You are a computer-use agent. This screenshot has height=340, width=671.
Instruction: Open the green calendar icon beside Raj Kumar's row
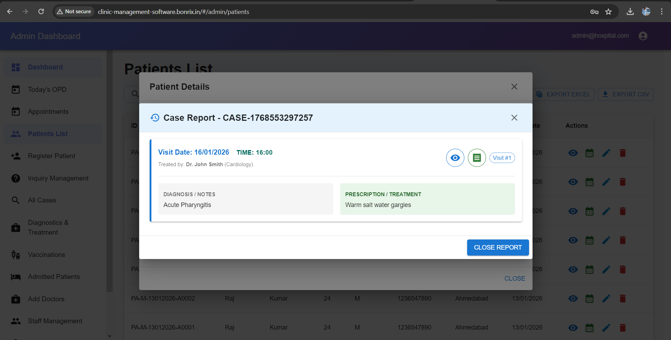590,298
